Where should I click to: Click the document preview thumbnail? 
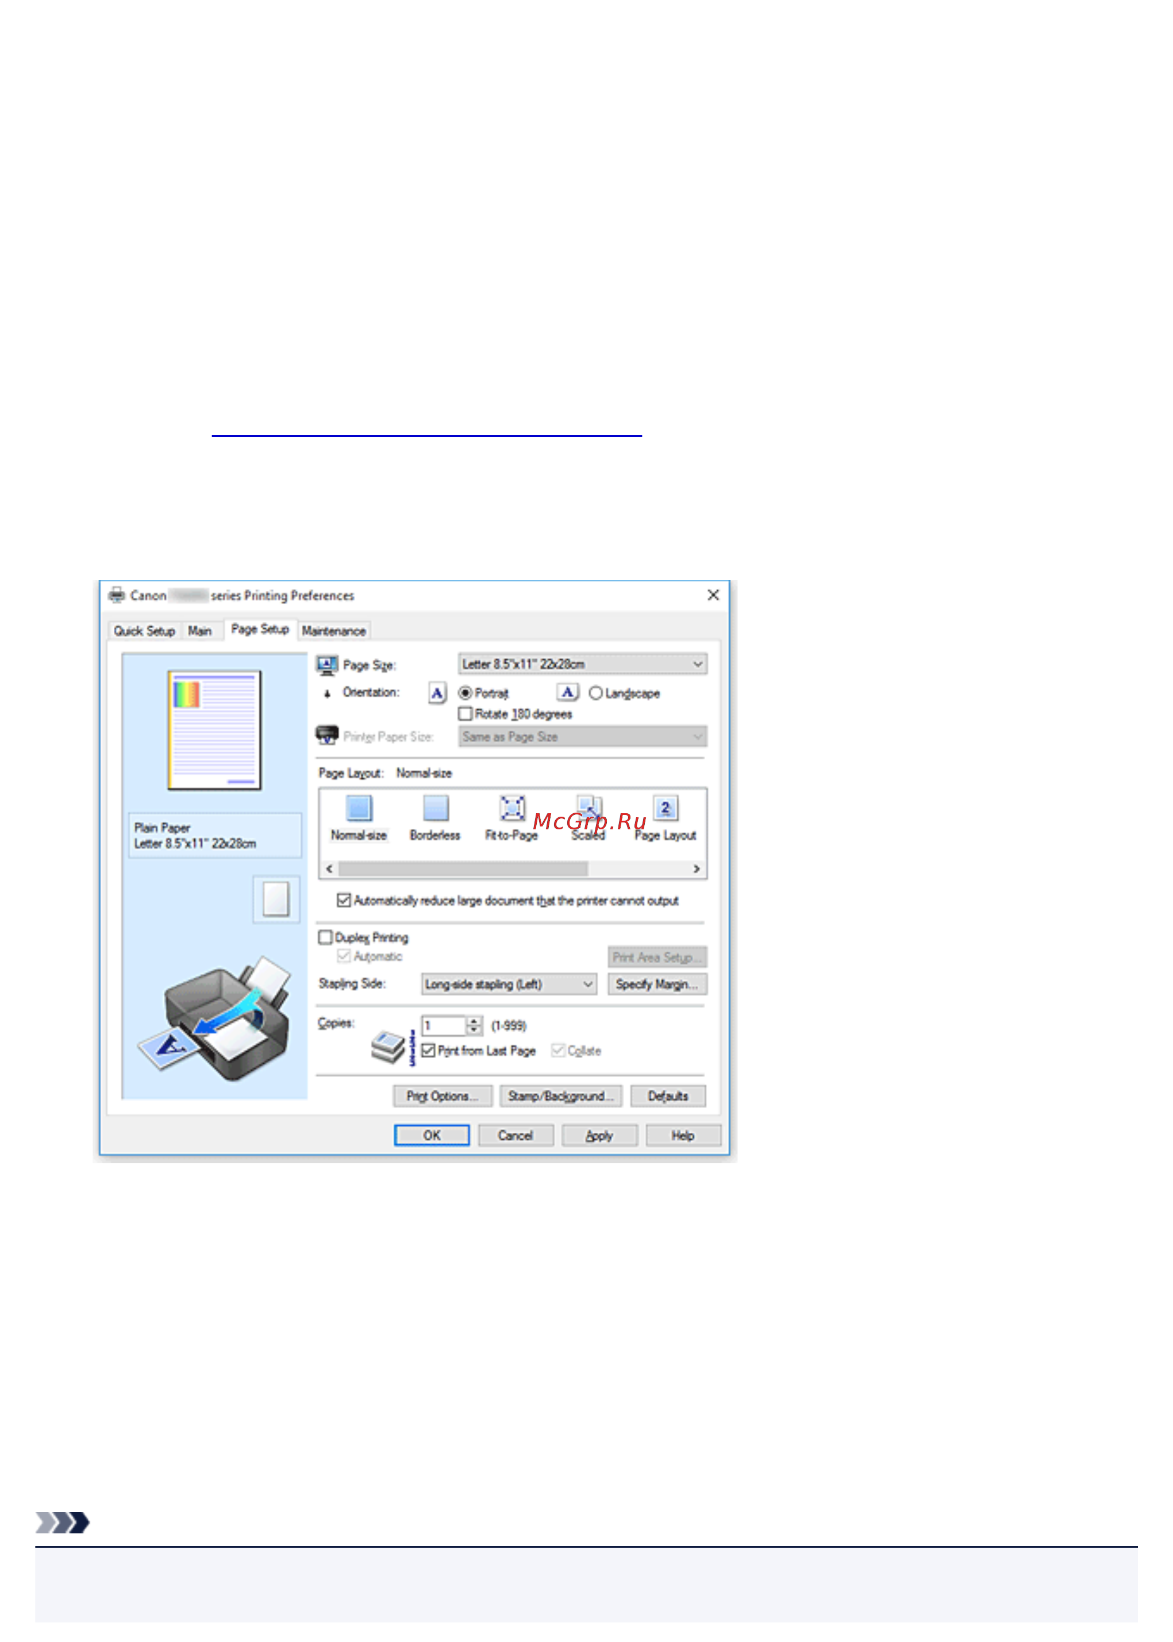214,730
